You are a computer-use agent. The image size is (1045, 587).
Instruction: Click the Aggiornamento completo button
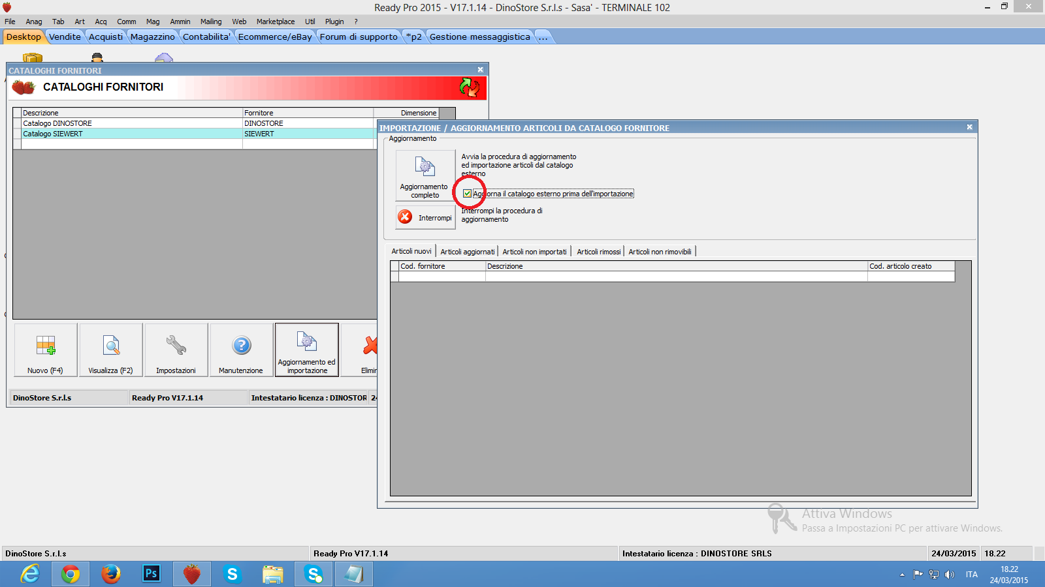click(x=425, y=176)
